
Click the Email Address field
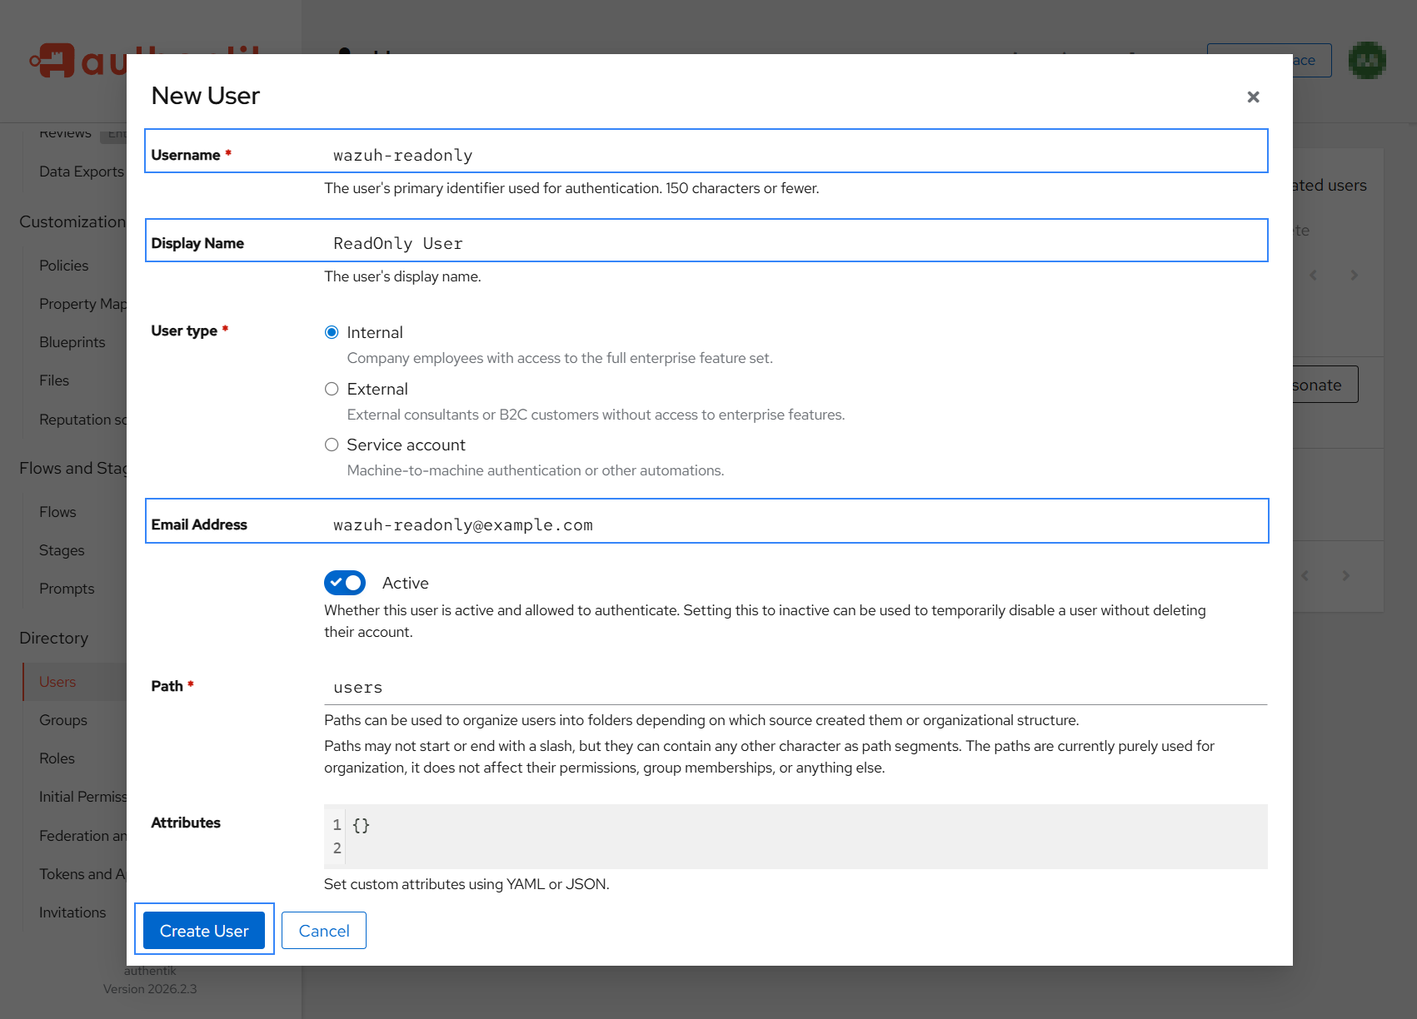coord(796,524)
